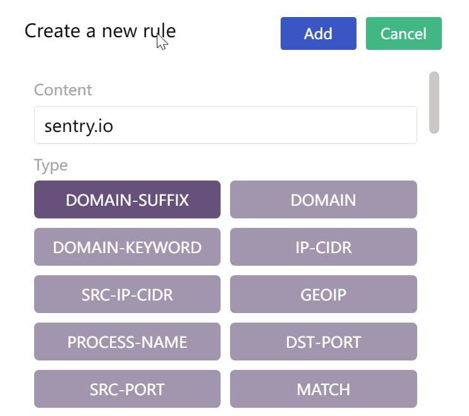
Task: Click the Content field label
Action: pyautogui.click(x=63, y=90)
